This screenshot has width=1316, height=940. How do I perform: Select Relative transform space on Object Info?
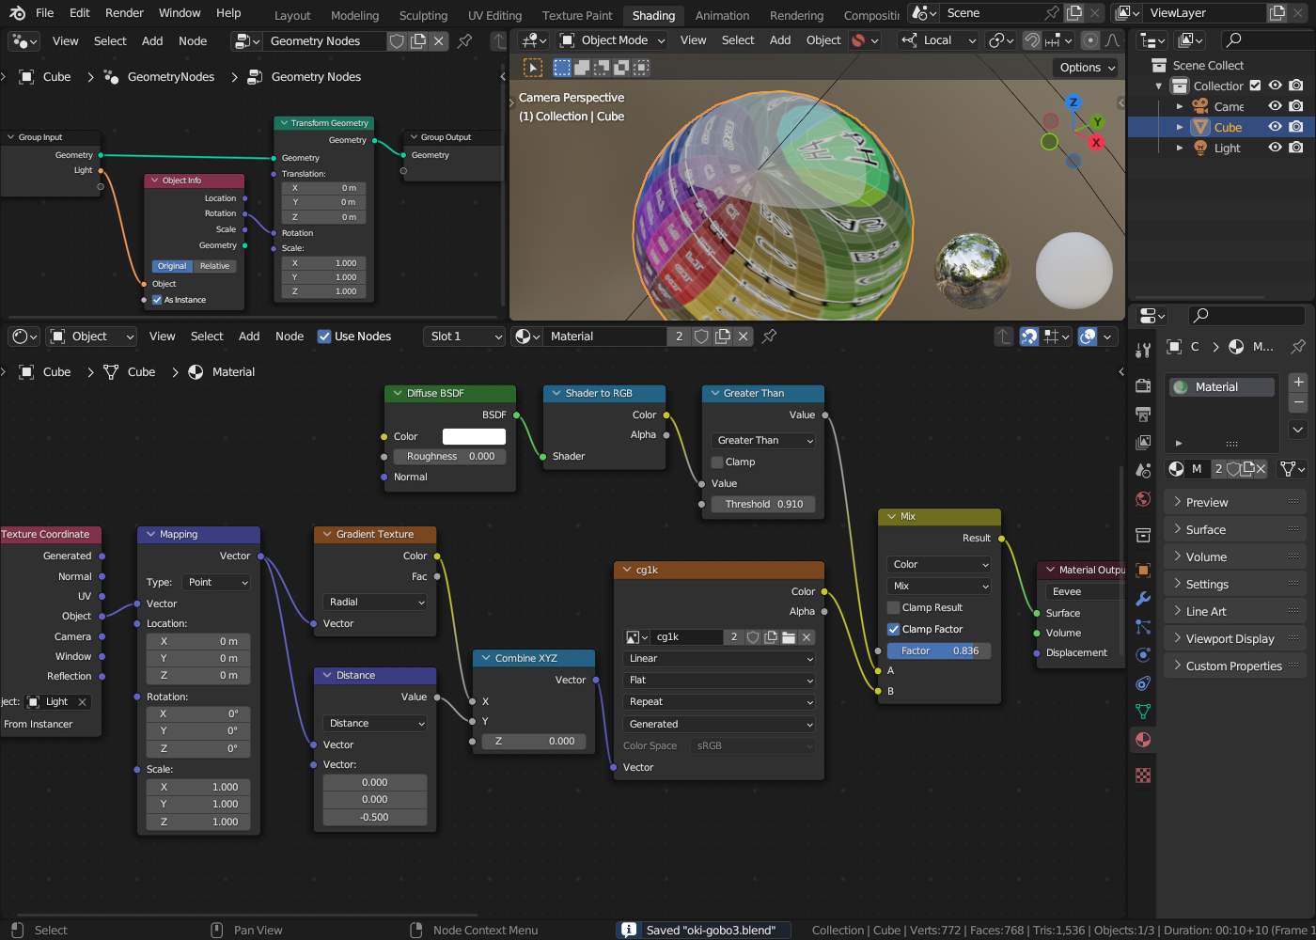click(x=214, y=266)
